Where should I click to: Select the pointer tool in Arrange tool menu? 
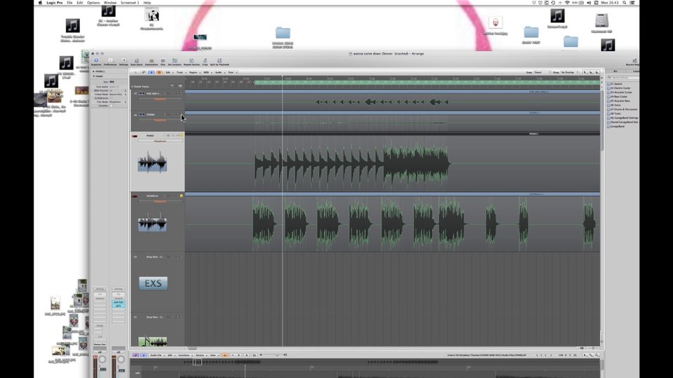click(x=585, y=72)
